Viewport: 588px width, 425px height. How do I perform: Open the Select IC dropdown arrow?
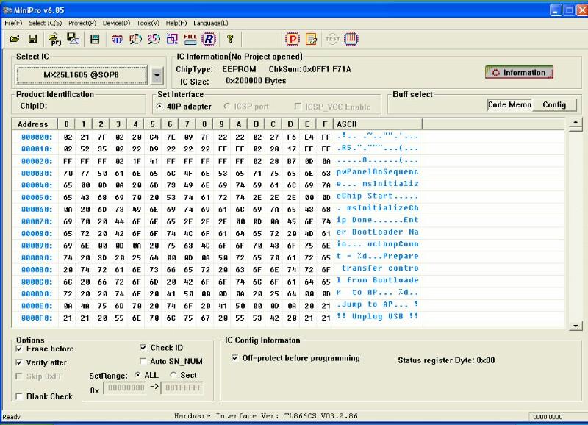(157, 76)
